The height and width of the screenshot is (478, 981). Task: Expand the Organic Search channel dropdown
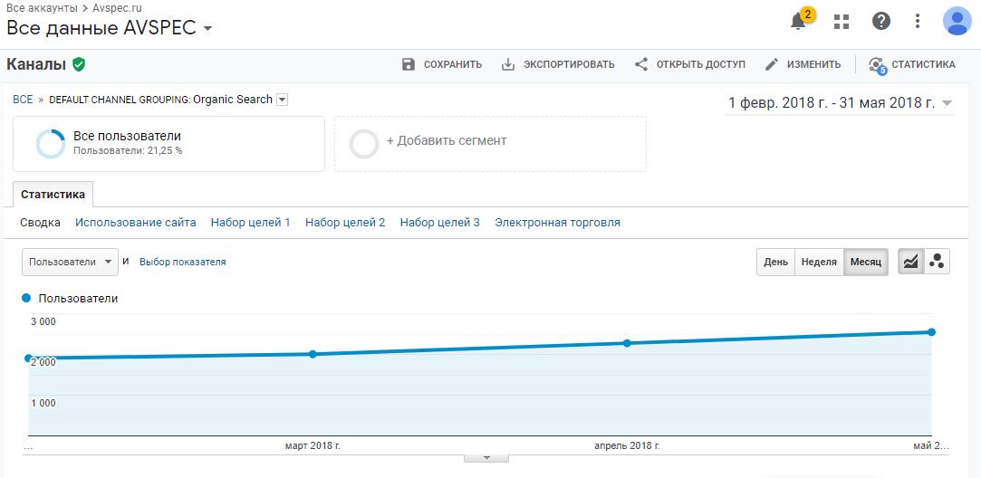click(282, 100)
